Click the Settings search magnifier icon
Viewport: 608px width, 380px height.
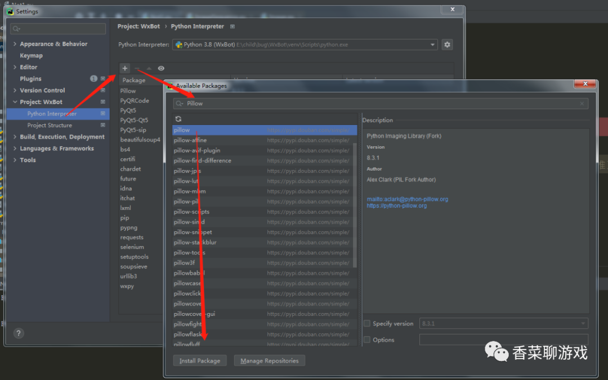[16, 29]
